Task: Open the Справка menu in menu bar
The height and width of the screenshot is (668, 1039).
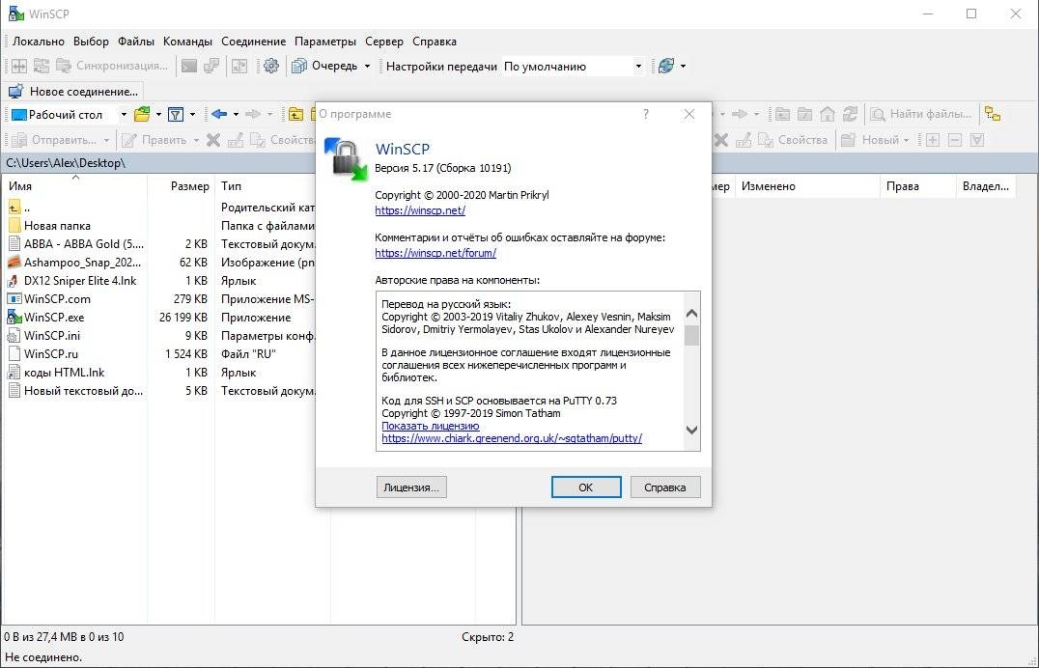Action: click(x=434, y=42)
